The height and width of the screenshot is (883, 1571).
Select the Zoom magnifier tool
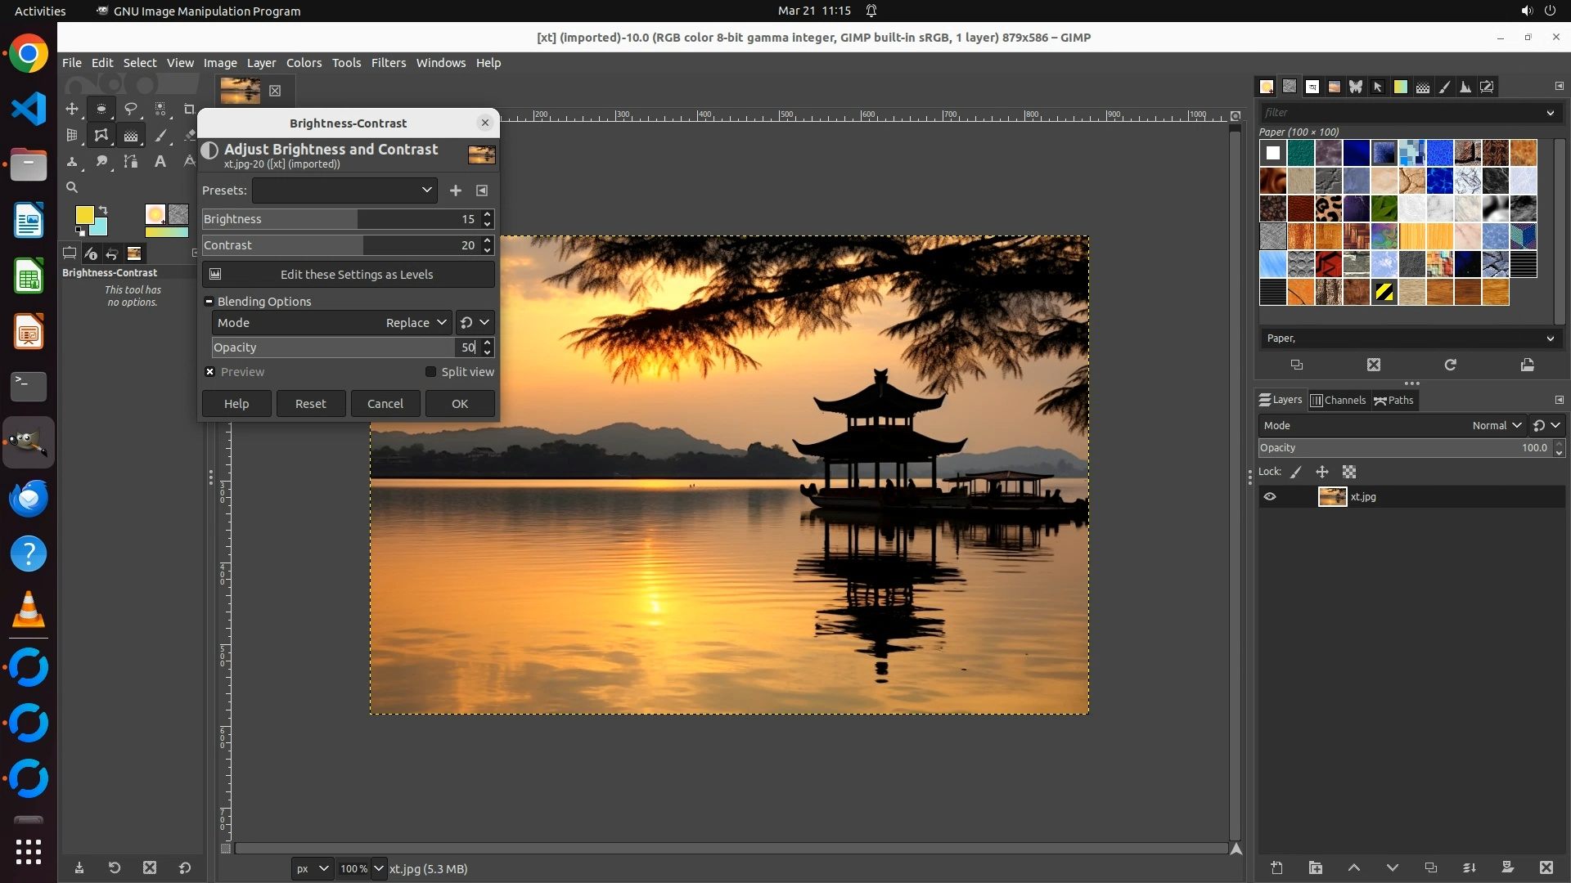click(x=72, y=187)
